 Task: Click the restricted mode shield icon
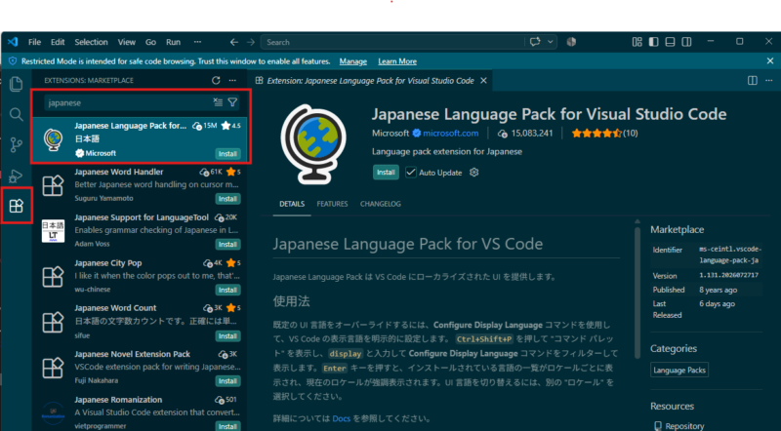[x=13, y=61]
